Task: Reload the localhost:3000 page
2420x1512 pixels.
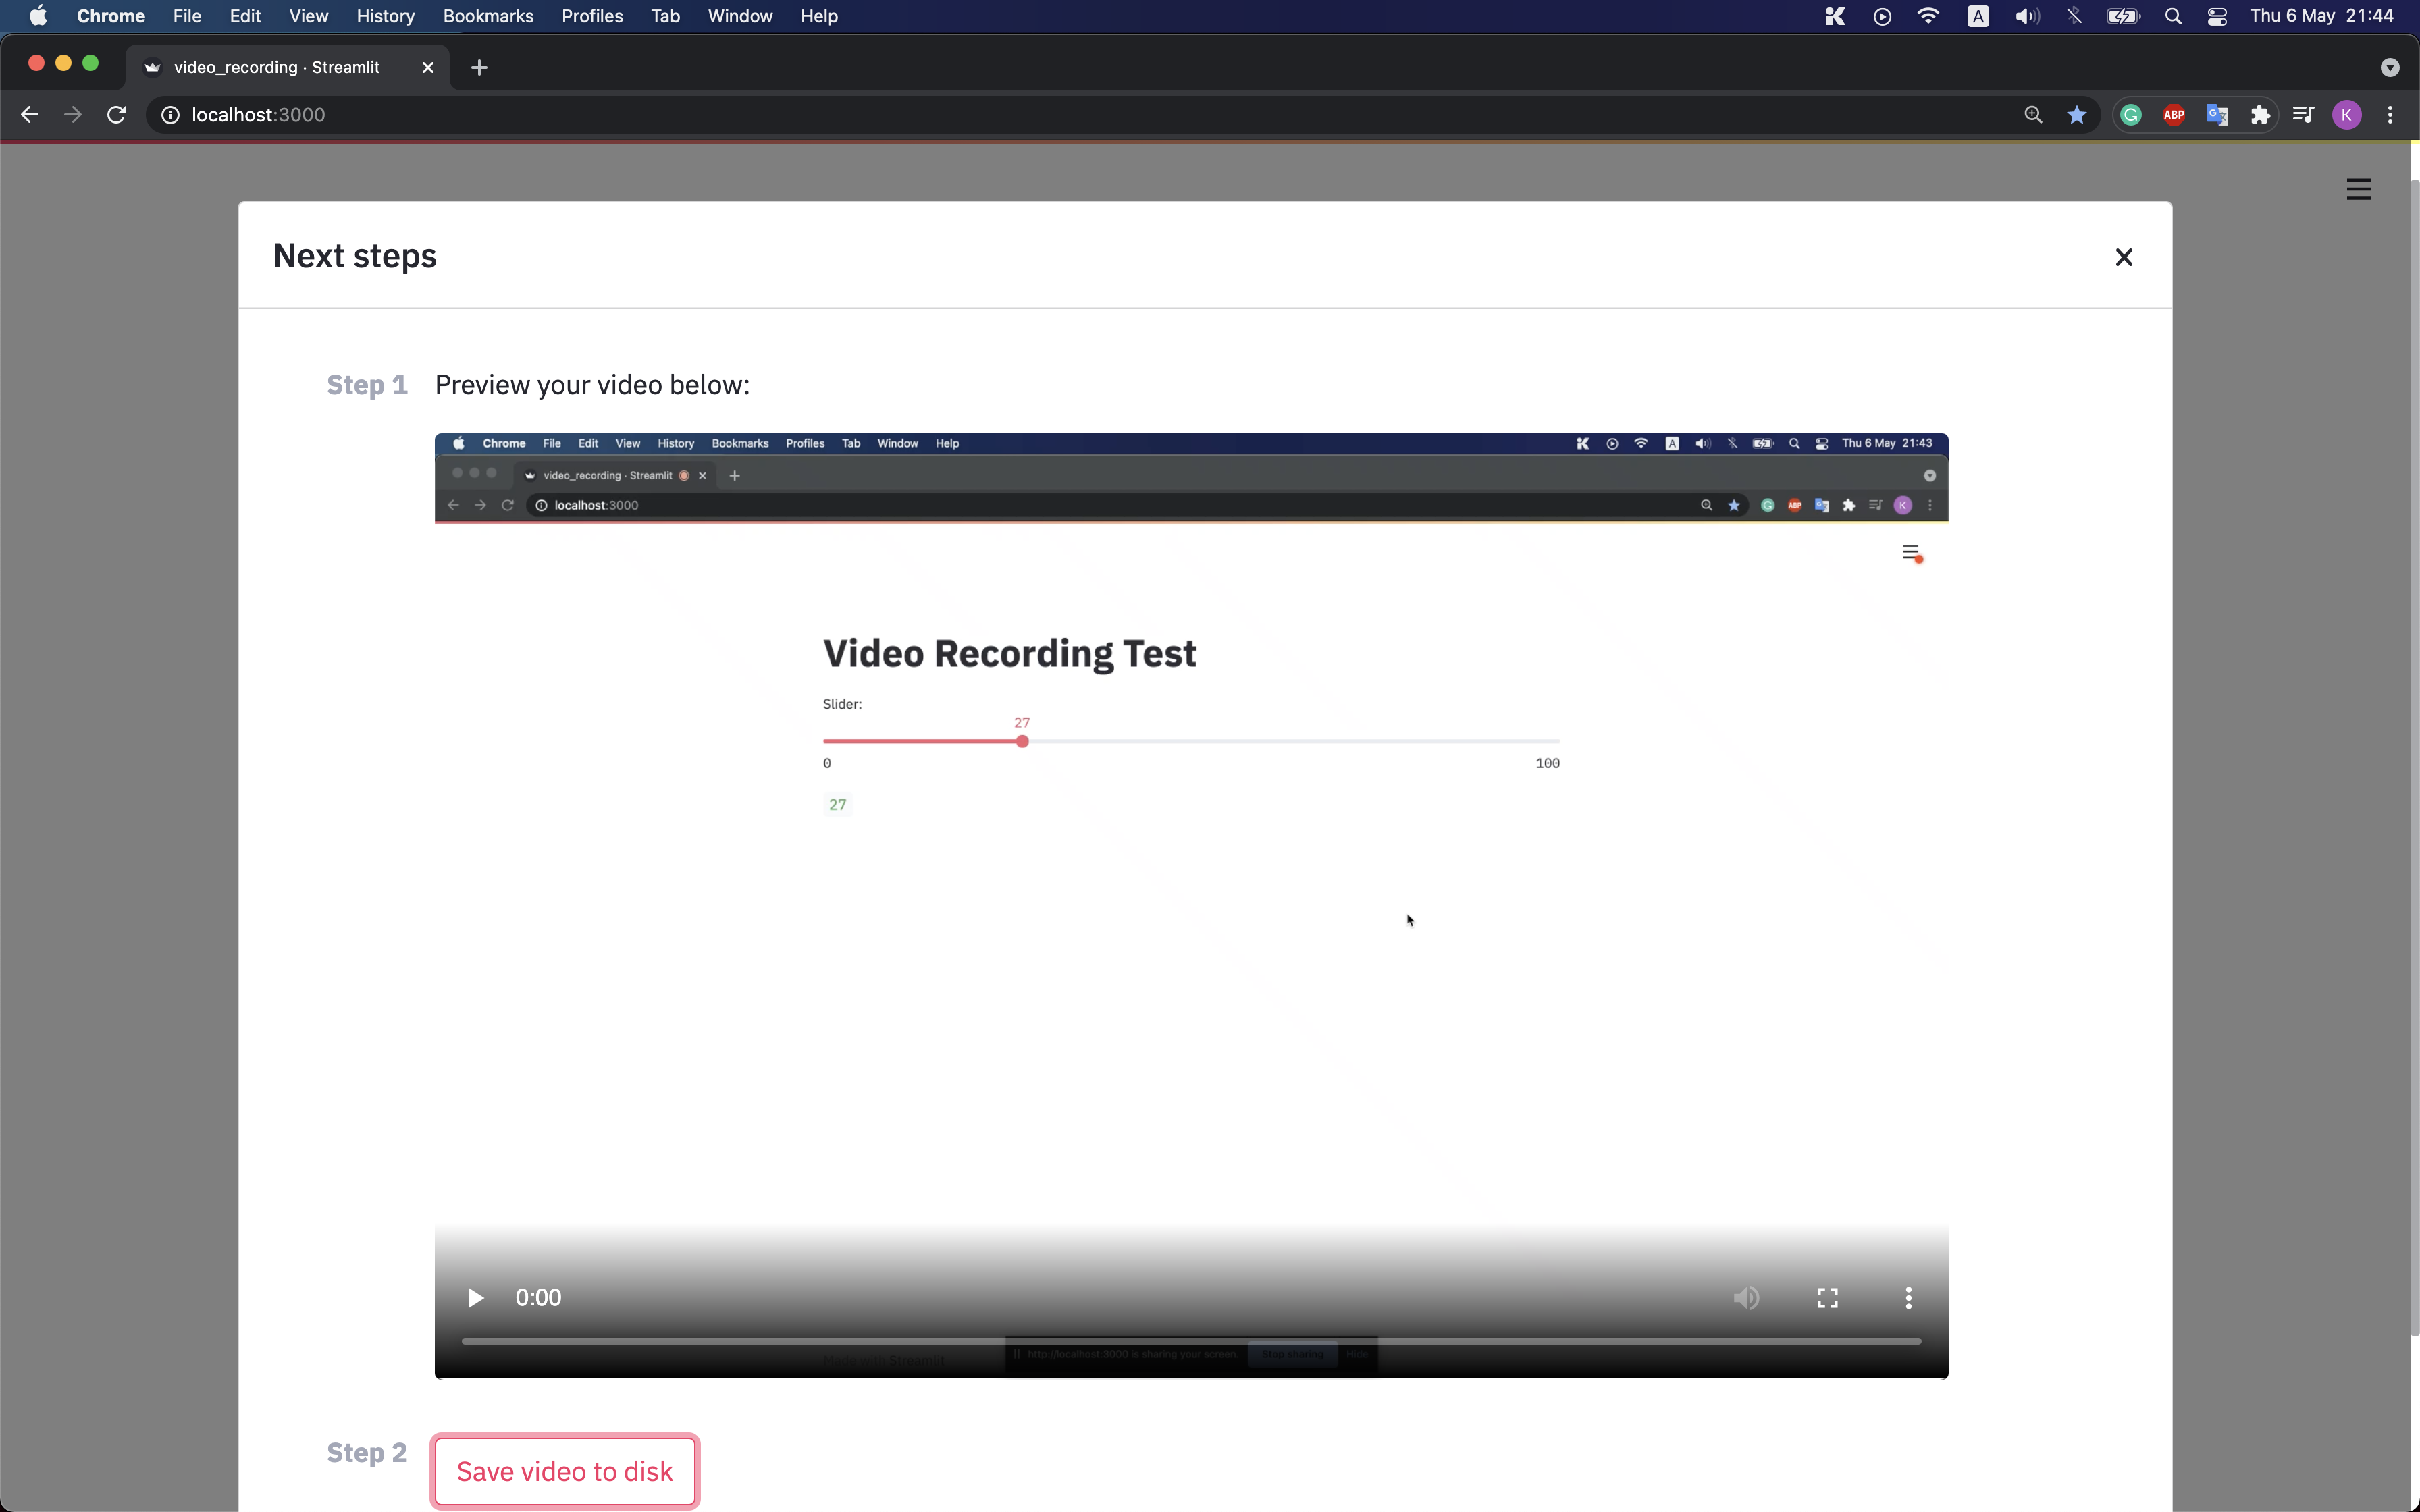Action: point(116,114)
